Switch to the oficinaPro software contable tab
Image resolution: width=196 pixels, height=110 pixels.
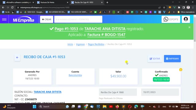(x=18, y=2)
